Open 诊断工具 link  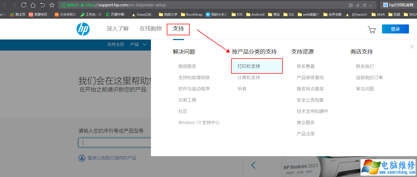(187, 100)
